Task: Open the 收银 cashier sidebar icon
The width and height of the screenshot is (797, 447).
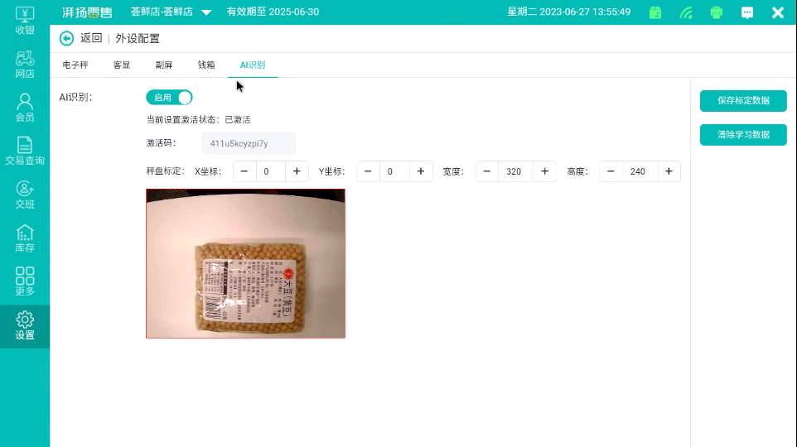Action: pyautogui.click(x=25, y=20)
